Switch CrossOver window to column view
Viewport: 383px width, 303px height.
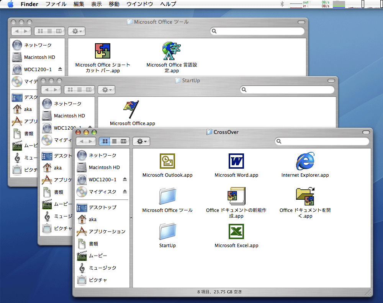pos(124,141)
